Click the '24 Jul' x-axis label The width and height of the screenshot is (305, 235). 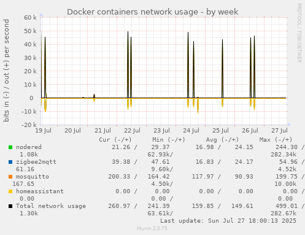191,131
